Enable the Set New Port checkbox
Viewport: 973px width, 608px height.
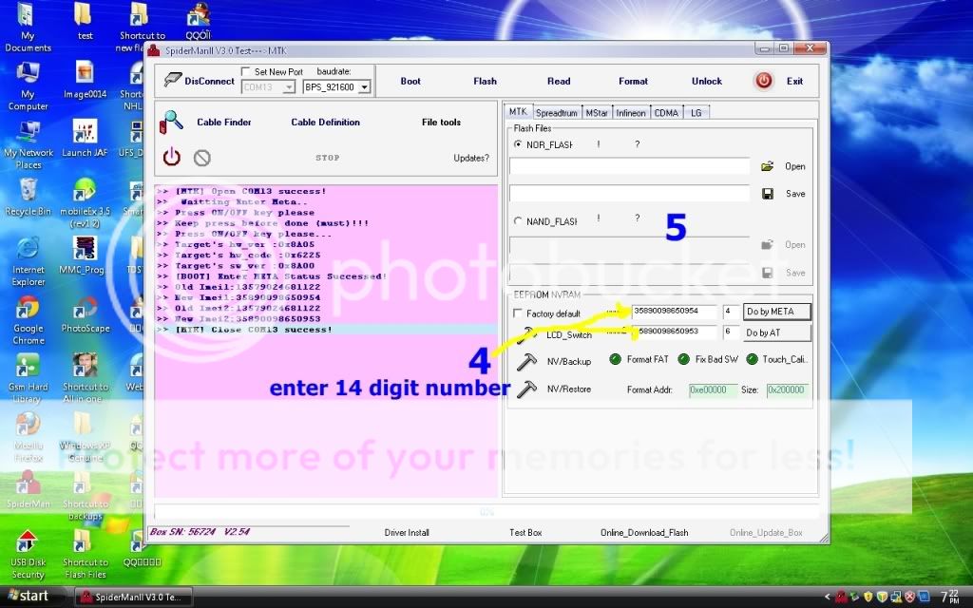tap(246, 71)
